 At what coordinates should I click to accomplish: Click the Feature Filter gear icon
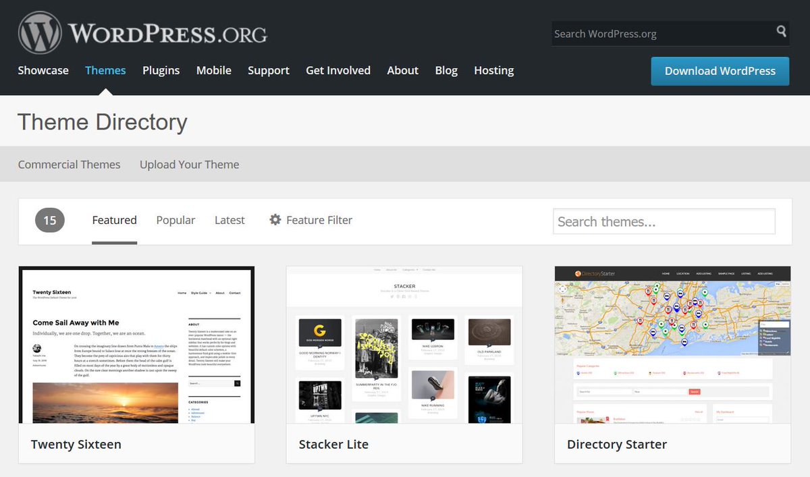[x=275, y=219]
